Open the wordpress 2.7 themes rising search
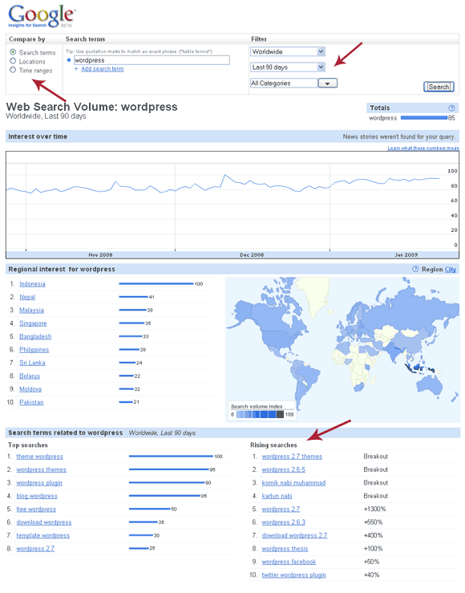Viewport: 465px width, 593px height. tap(292, 457)
